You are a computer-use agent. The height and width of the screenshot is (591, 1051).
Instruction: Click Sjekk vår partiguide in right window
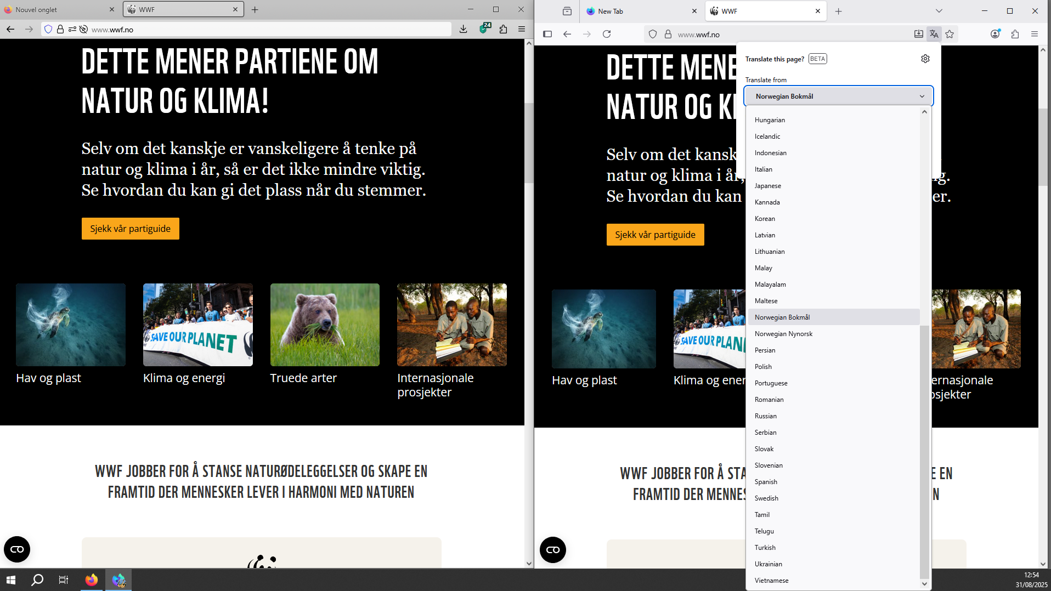[x=656, y=235]
